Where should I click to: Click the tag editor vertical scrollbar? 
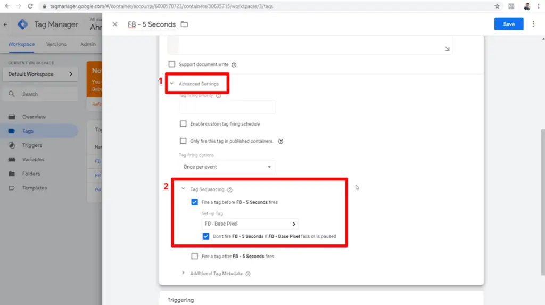coord(543,202)
